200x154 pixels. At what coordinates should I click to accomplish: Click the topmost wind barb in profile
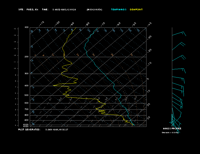coord(179,34)
